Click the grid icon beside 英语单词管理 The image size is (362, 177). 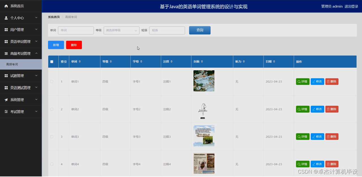pyautogui.click(x=6, y=42)
